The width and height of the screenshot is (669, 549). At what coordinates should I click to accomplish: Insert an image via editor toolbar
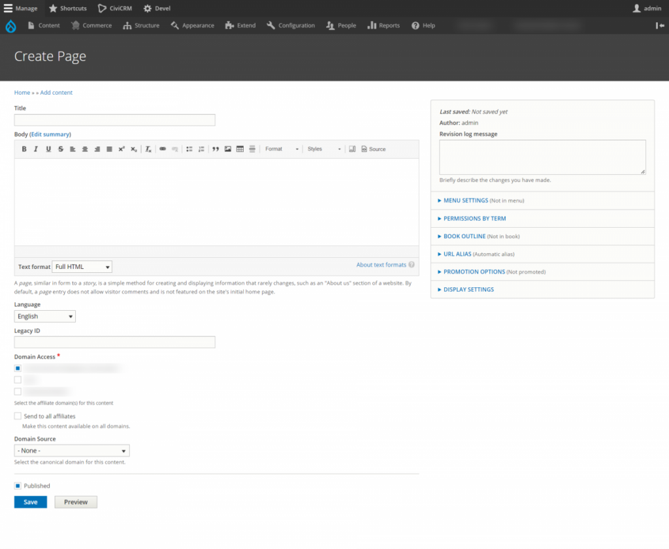click(x=228, y=149)
